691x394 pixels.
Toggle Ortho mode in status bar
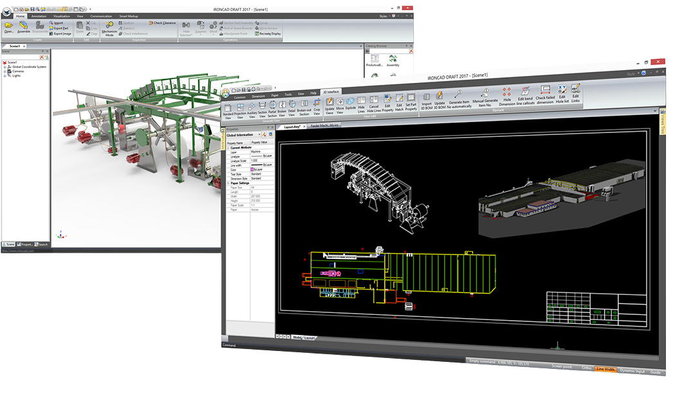coord(587,368)
